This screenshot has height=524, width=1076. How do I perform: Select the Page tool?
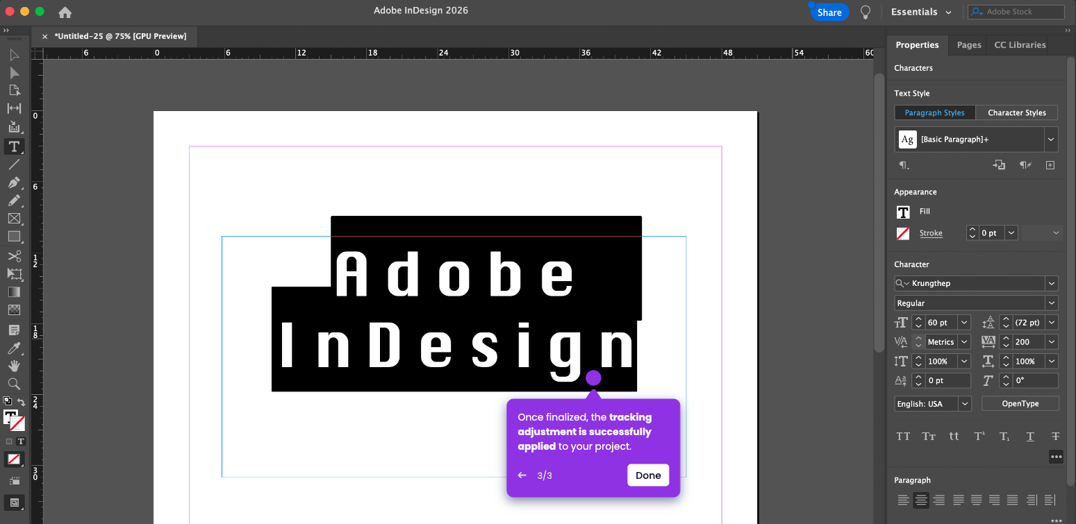14,90
